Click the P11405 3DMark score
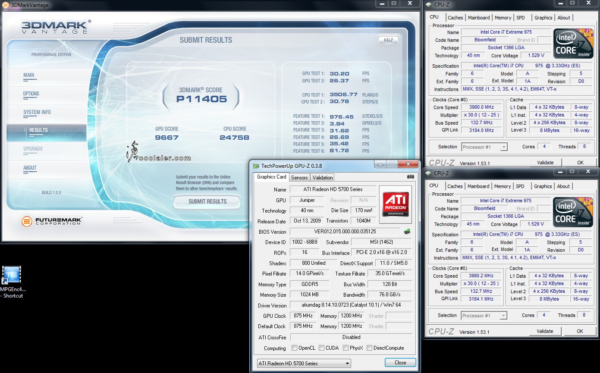Image resolution: width=600 pixels, height=373 pixels. 201,99
